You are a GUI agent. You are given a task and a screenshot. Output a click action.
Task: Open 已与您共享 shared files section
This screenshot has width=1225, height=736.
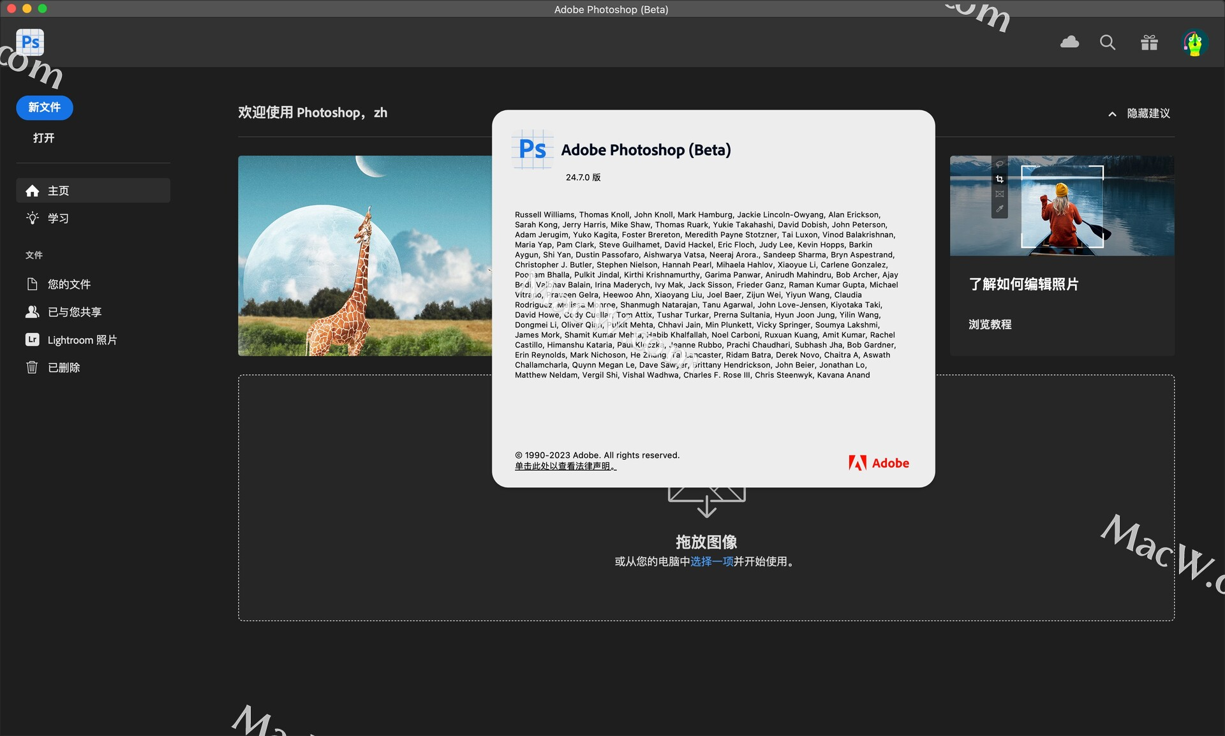point(74,312)
